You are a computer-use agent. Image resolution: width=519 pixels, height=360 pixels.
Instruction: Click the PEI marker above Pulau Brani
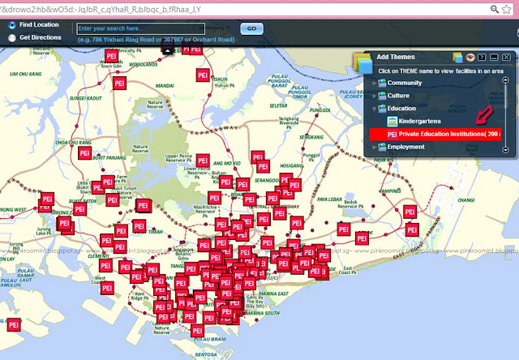tap(197, 331)
